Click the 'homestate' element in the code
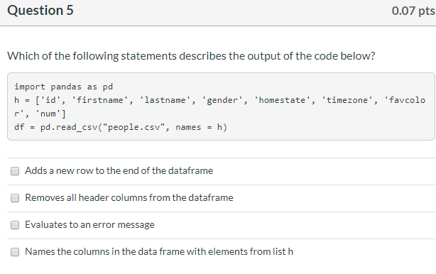 [x=282, y=100]
